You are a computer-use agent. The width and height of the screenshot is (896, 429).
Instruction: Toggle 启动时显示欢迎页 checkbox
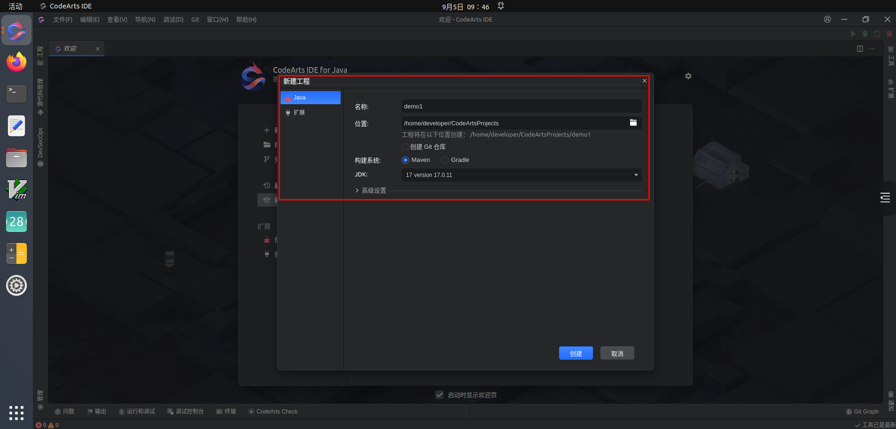439,395
